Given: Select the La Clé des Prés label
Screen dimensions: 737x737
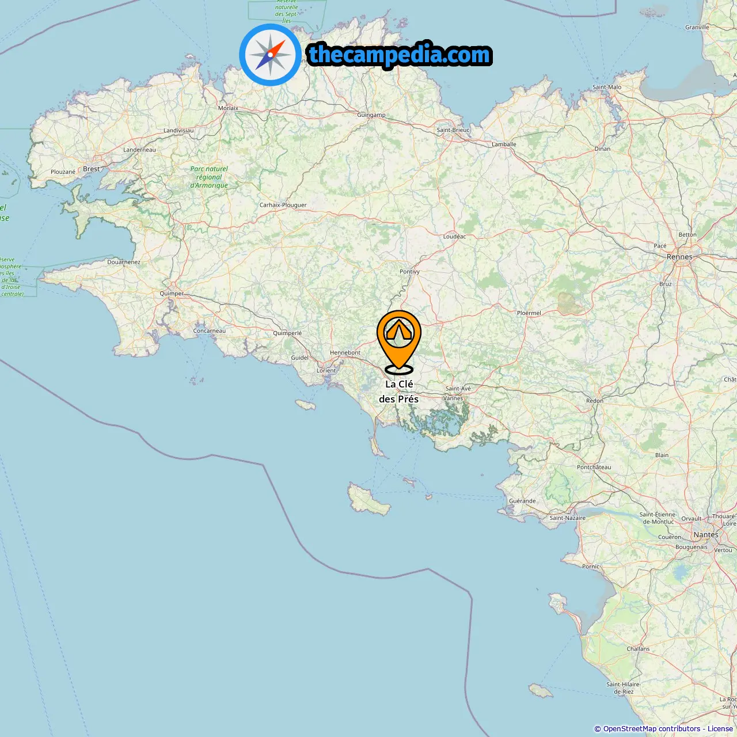Looking at the screenshot, I should [399, 392].
